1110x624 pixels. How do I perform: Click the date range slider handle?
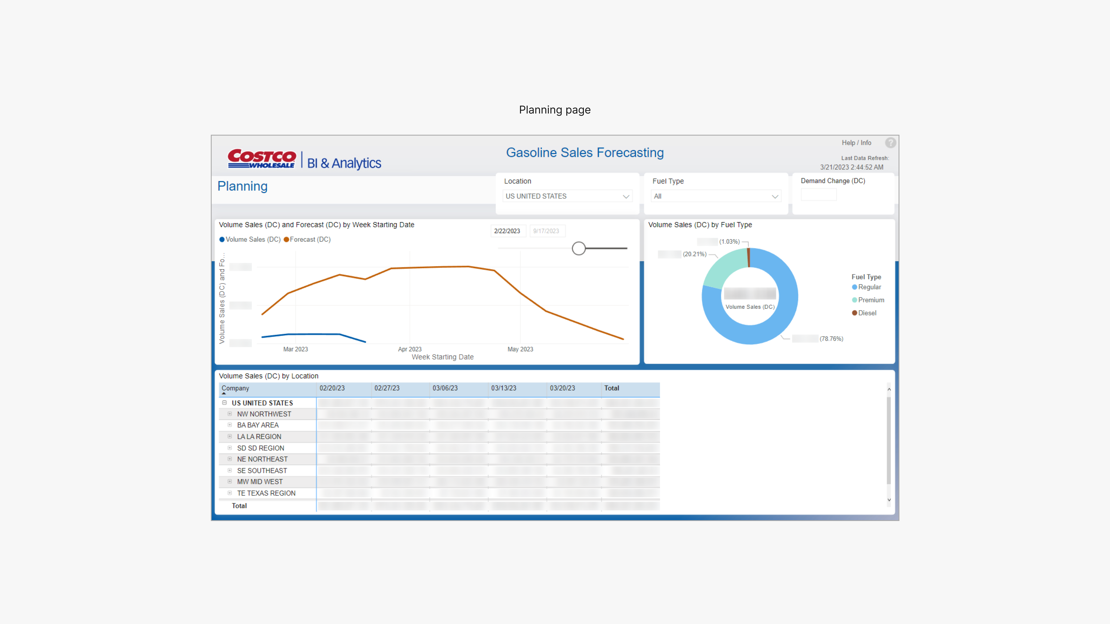point(578,248)
